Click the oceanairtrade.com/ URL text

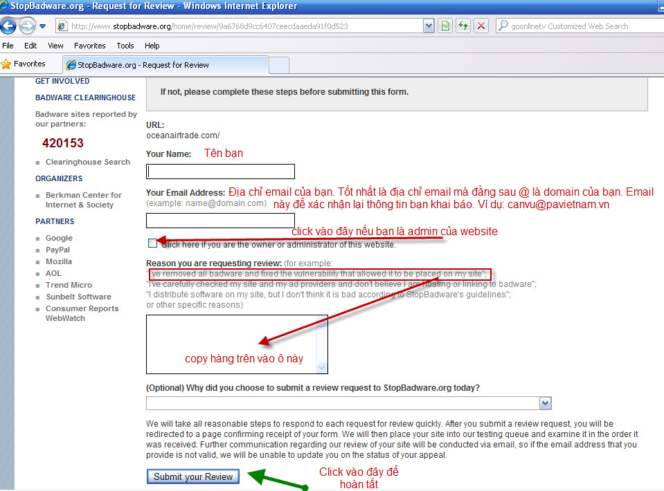(183, 136)
